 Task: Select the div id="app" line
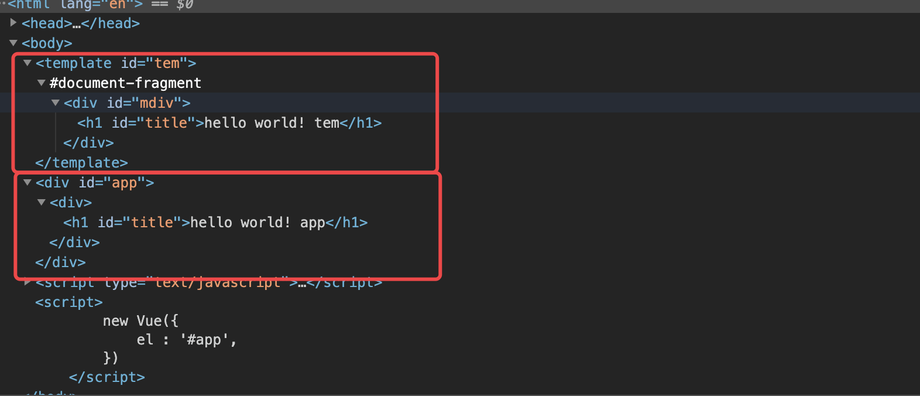click(x=95, y=183)
